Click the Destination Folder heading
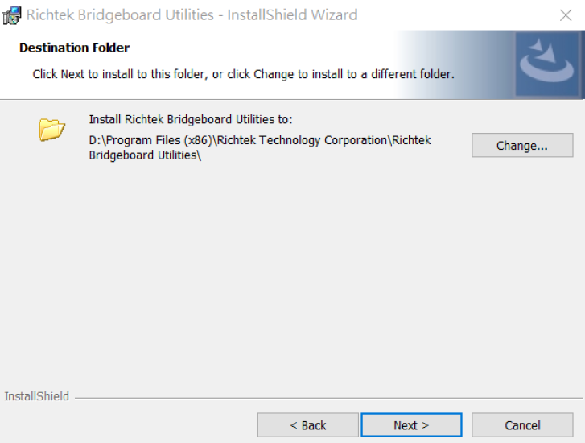585x443 pixels. 74,48
